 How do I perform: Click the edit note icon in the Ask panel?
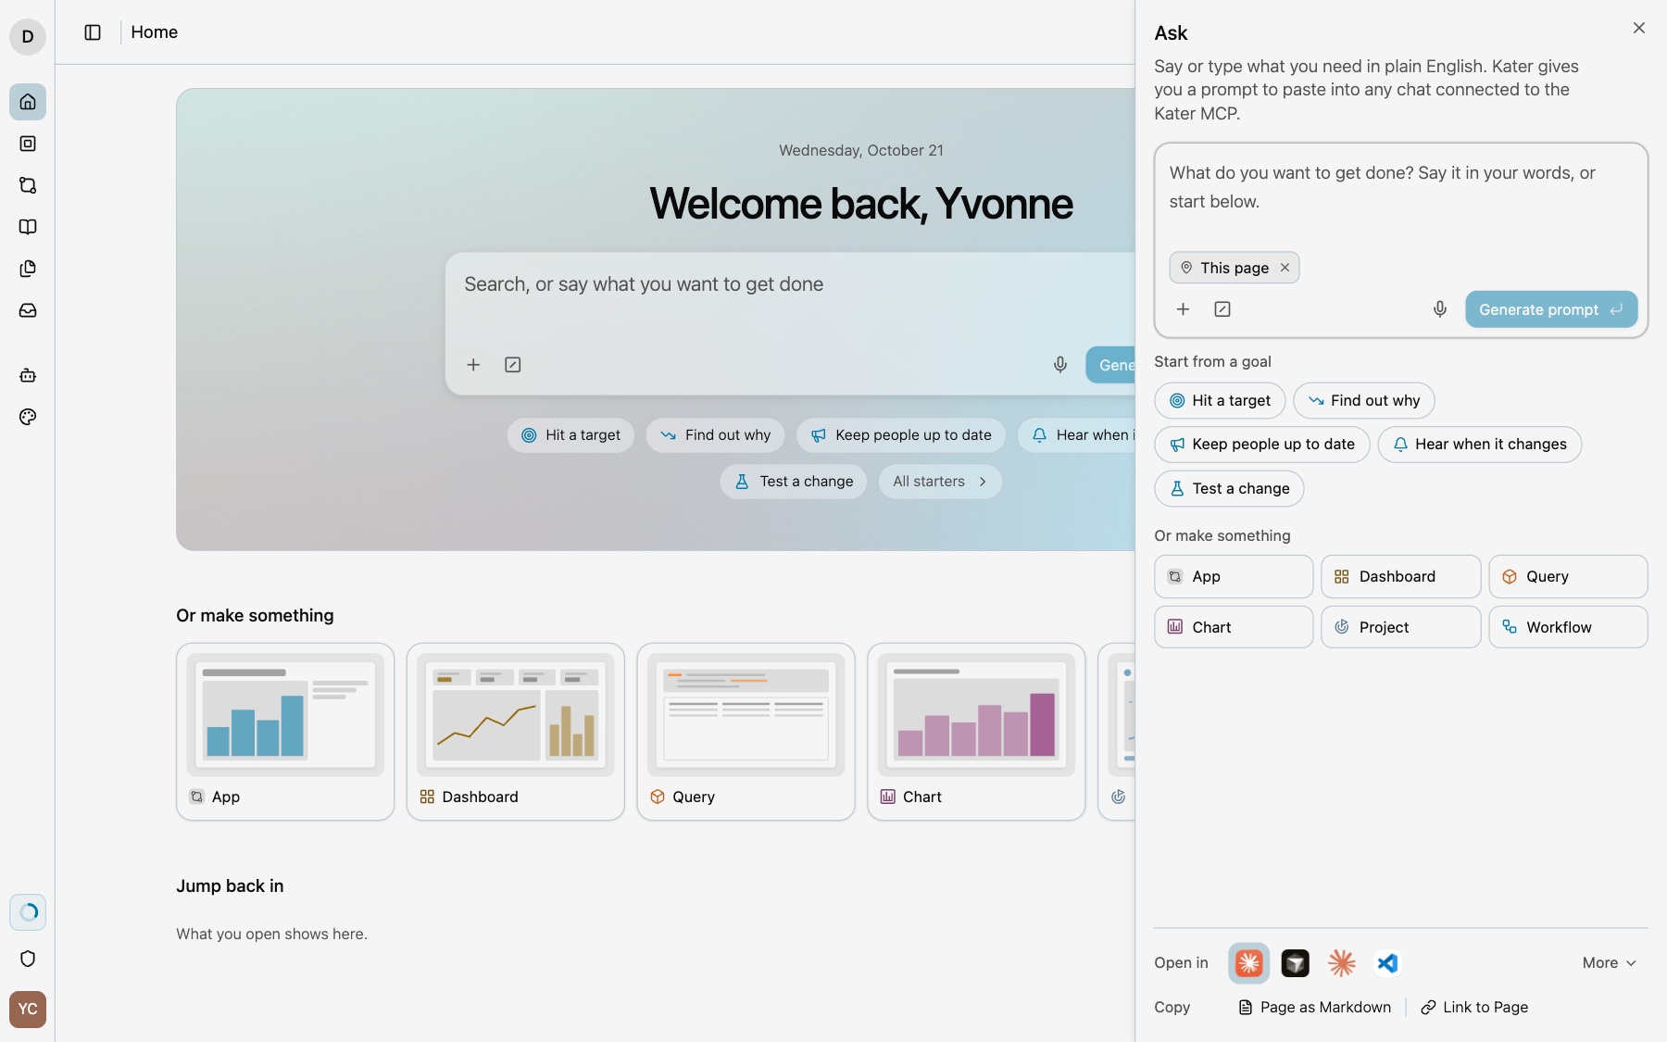[1222, 309]
